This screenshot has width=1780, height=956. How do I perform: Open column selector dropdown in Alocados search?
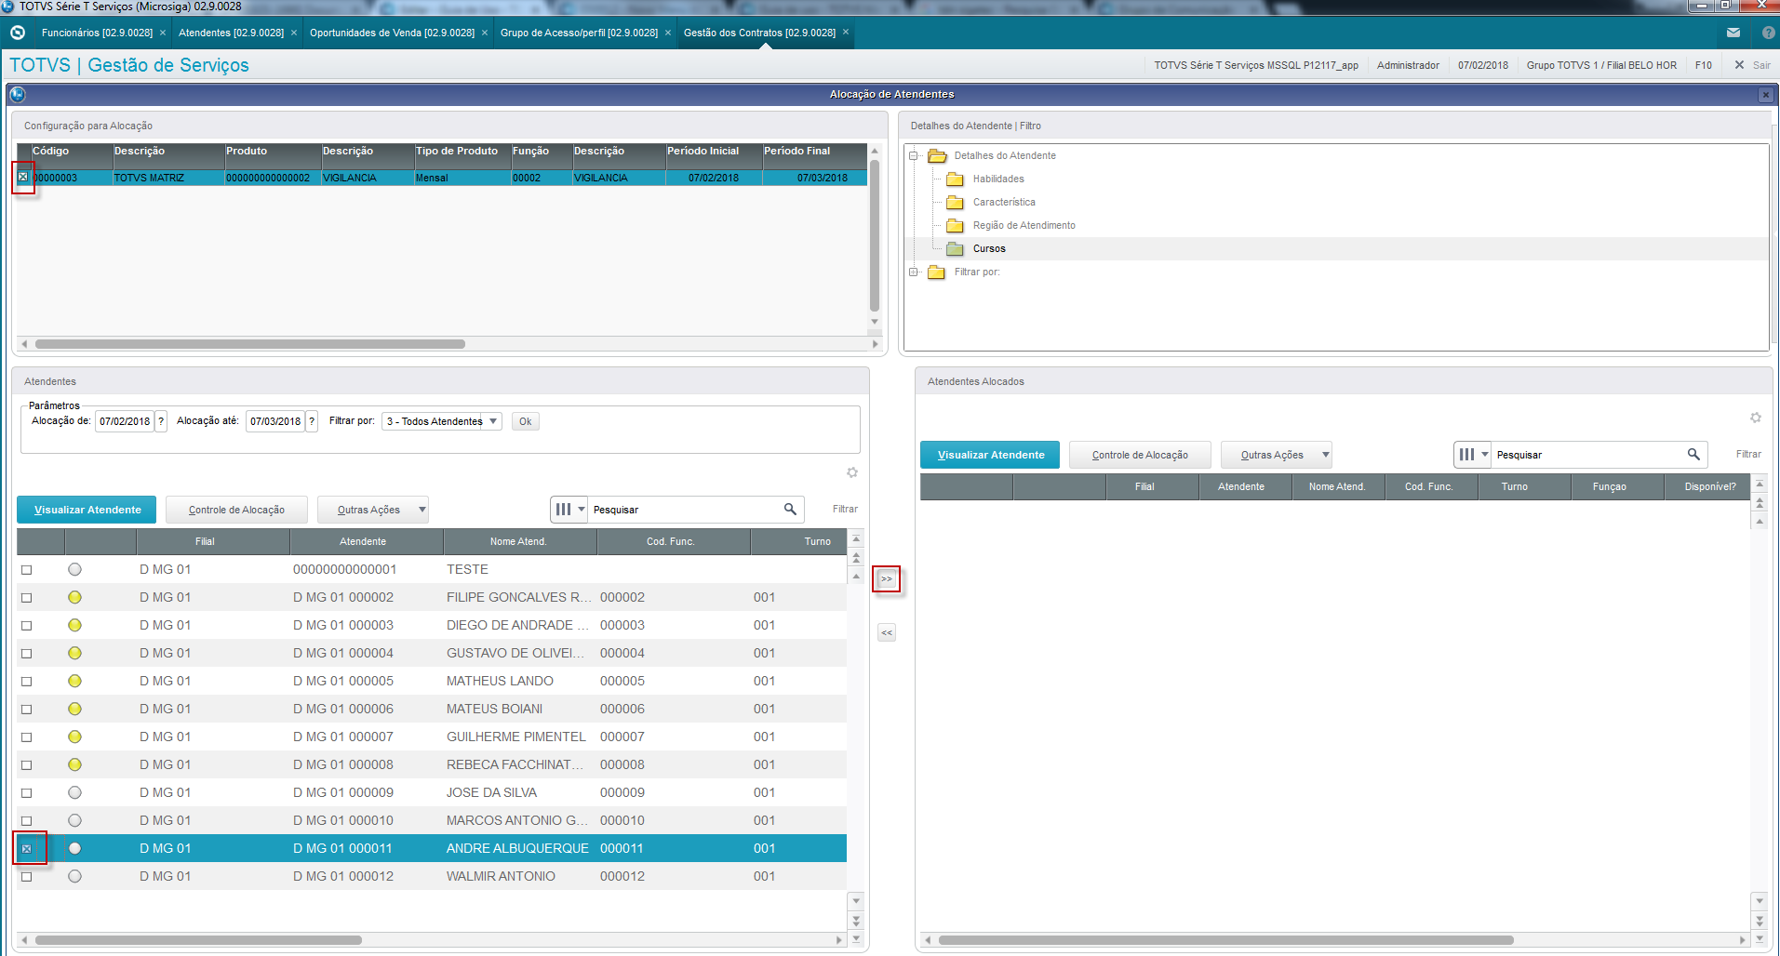[1472, 455]
